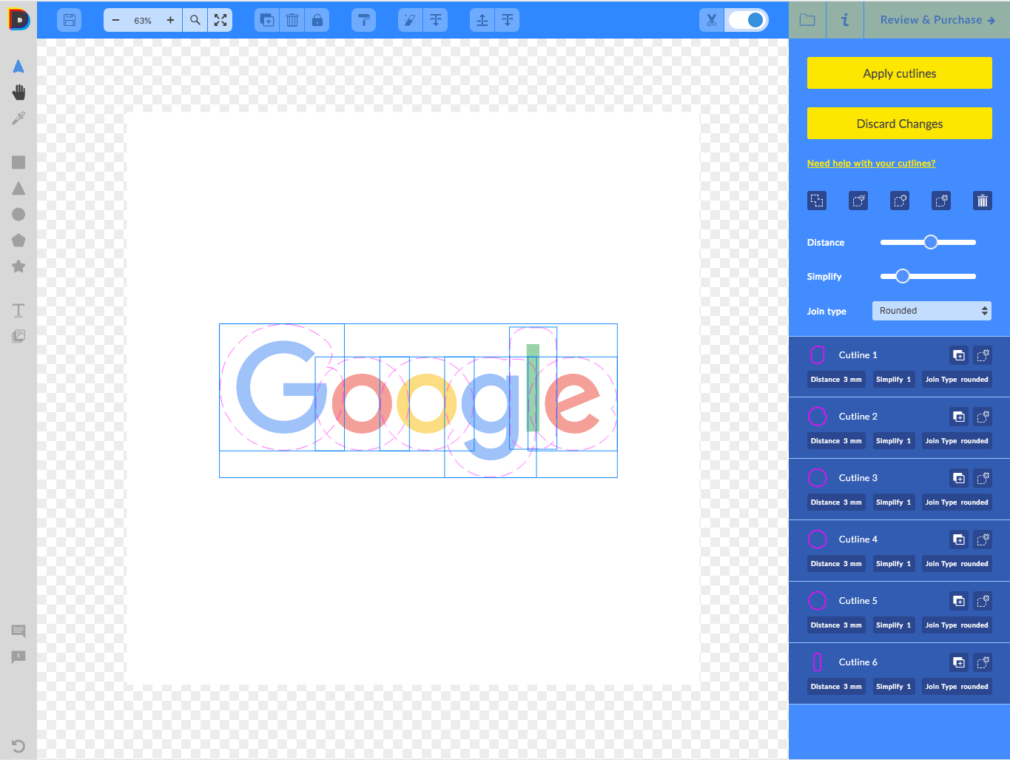
Task: Duplicate Cutline 3 using its copy icon
Action: pos(958,478)
